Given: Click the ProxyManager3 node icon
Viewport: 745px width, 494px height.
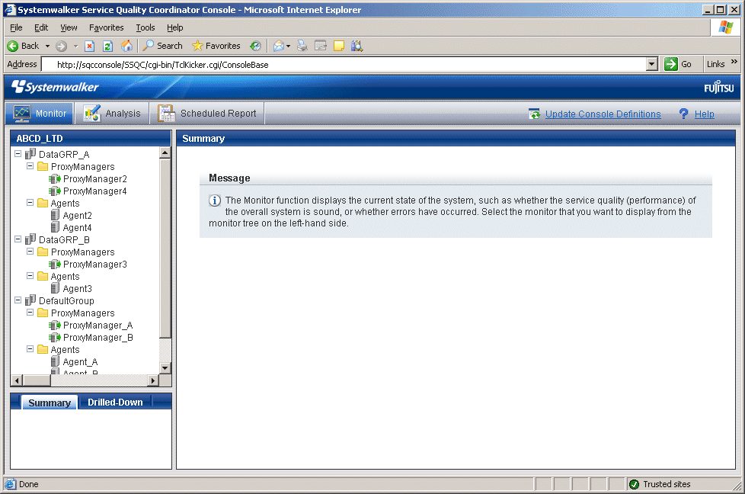Looking at the screenshot, I should pyautogui.click(x=55, y=265).
